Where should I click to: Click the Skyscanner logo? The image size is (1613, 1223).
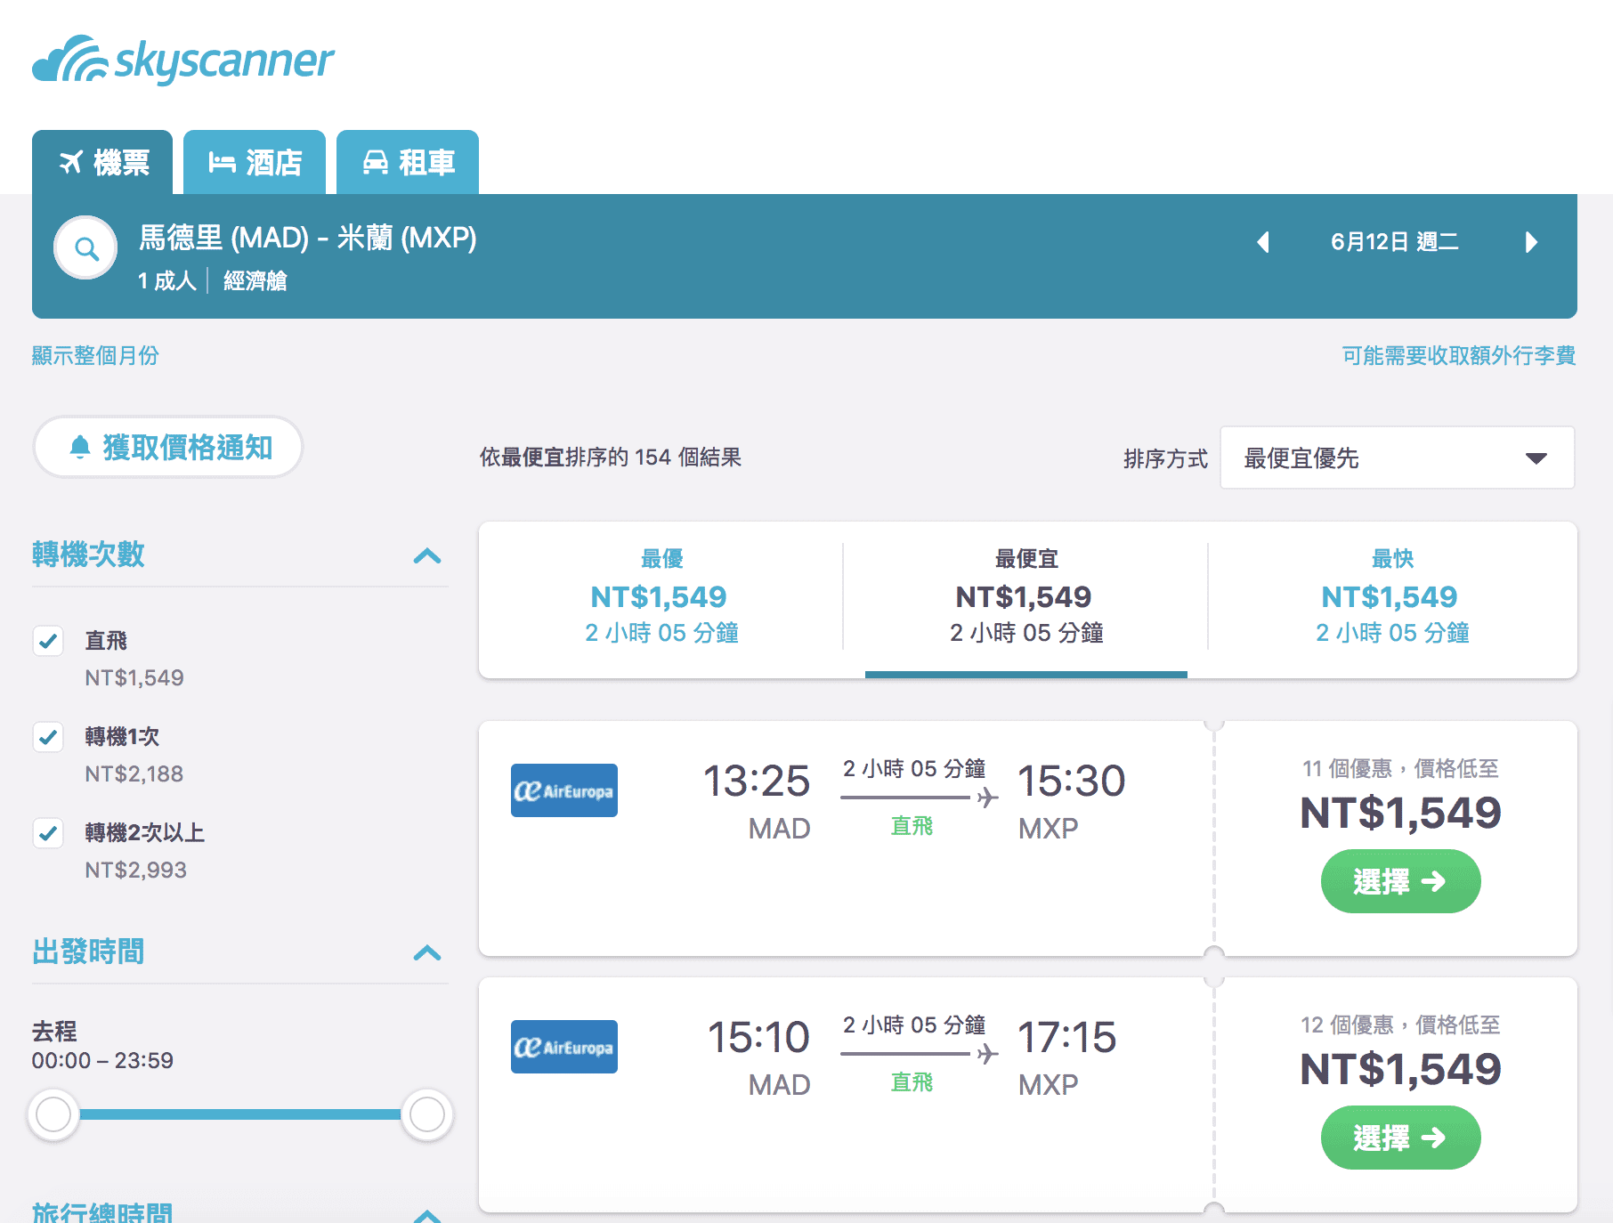click(183, 60)
